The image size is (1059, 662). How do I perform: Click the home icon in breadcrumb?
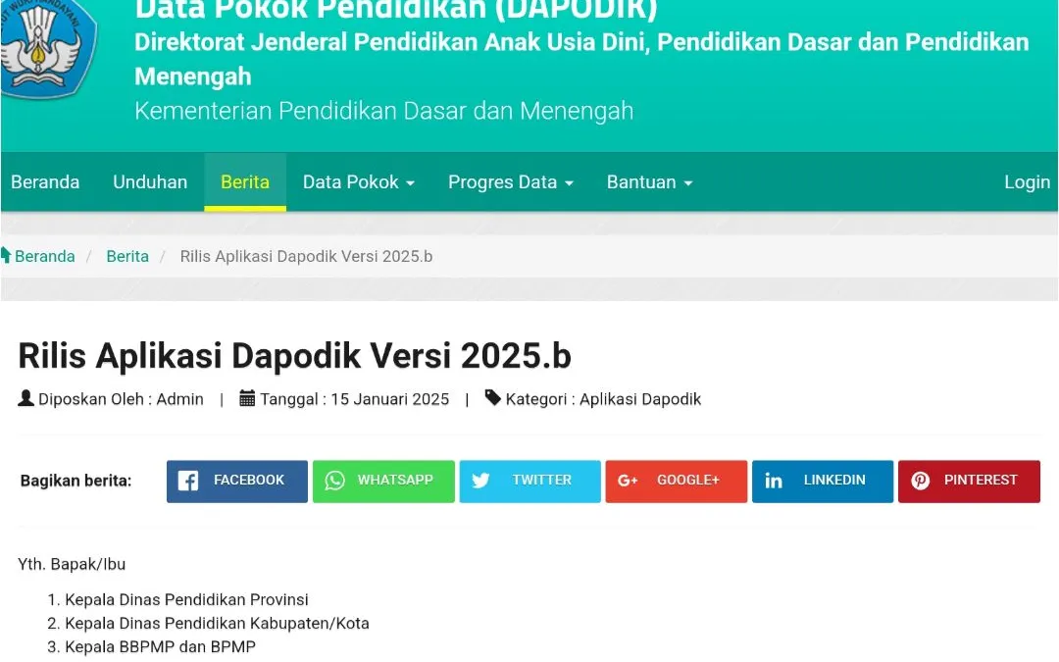tap(6, 255)
